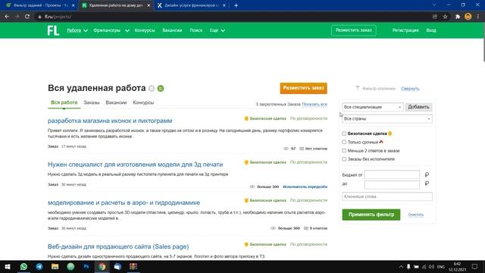Click into Бюджет от input field
This screenshot has width=485, height=273.
(x=392, y=174)
